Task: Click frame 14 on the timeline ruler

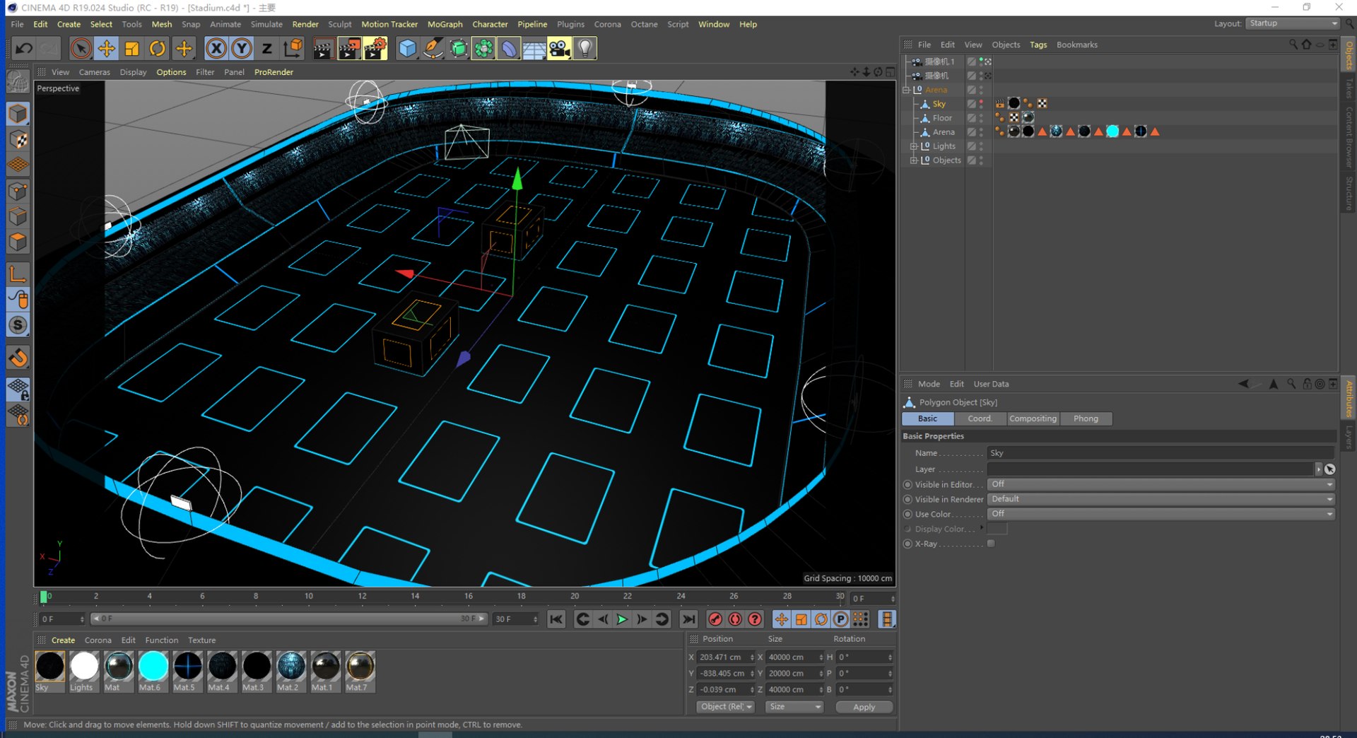Action: coord(415,597)
